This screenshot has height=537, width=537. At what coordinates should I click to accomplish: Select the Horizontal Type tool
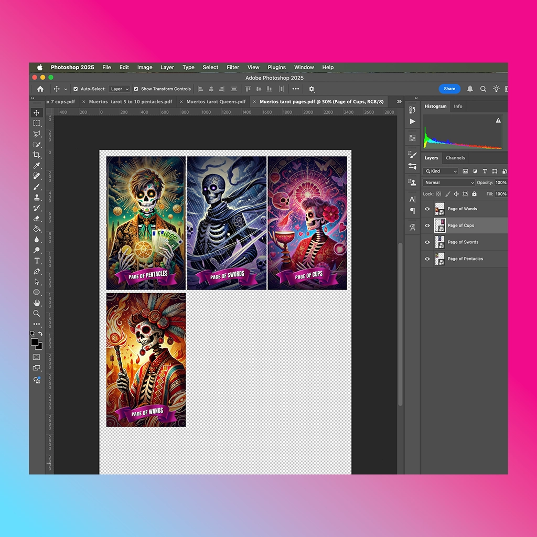(37, 261)
